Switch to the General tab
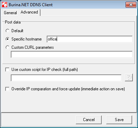 point(10,13)
